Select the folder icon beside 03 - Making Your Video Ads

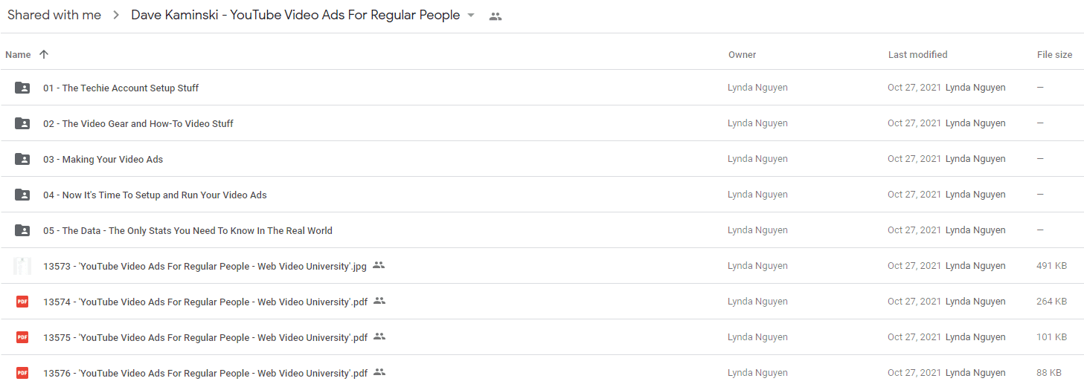tap(22, 159)
